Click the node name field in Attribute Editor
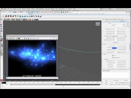 coord(118,25)
